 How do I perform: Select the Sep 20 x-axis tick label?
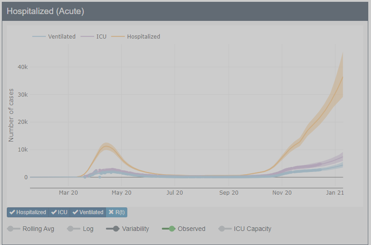tap(229, 193)
